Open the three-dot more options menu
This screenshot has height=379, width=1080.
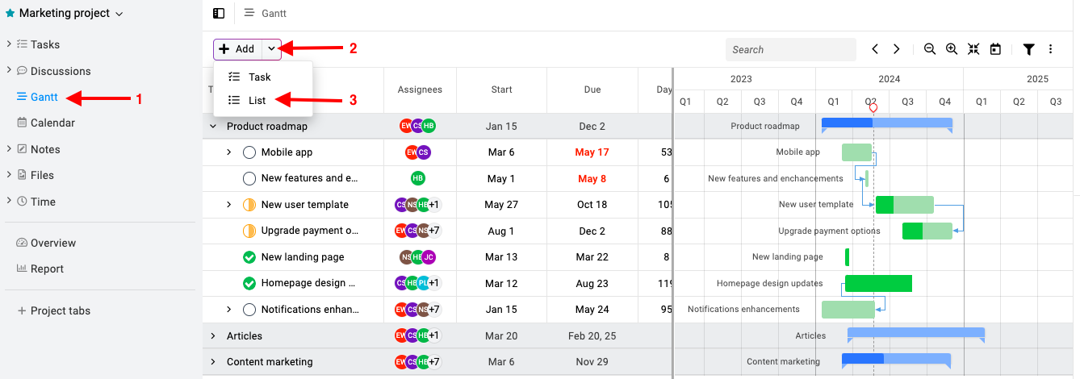point(1050,49)
